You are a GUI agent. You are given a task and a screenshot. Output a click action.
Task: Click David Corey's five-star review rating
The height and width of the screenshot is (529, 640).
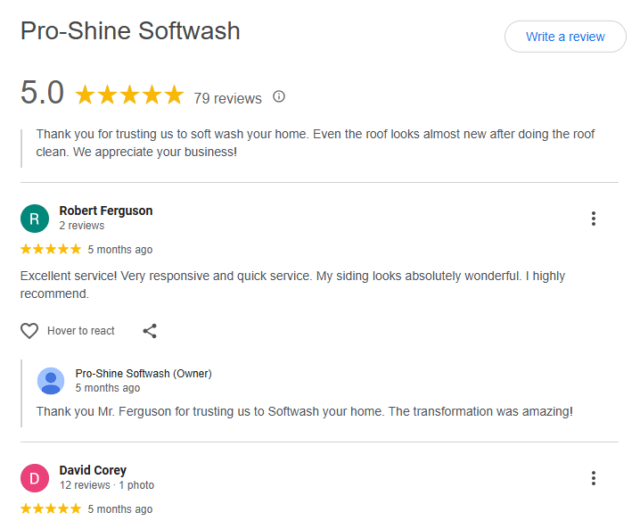51,508
